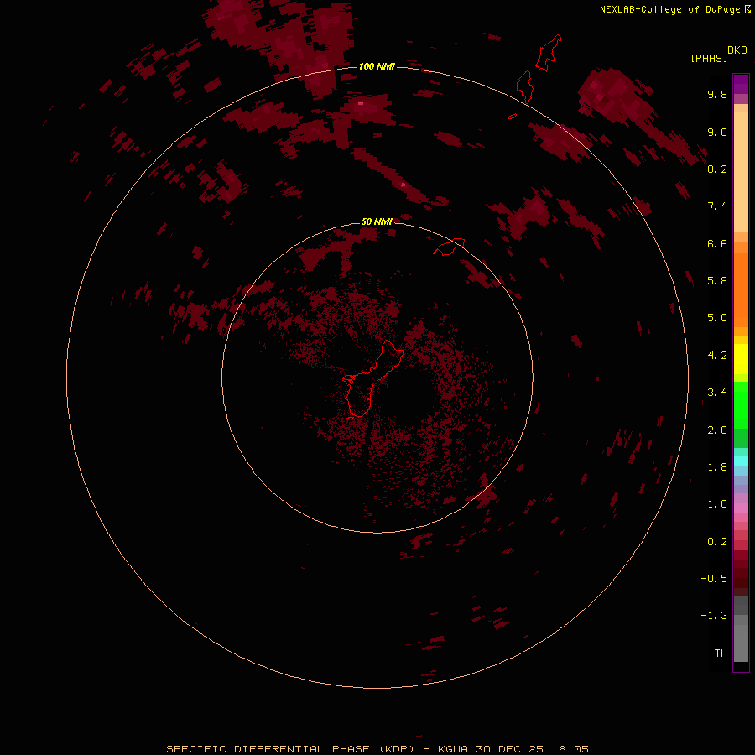This screenshot has width=755, height=755.
Task: Click the 1.8 value on the legend
Action: pos(717,467)
